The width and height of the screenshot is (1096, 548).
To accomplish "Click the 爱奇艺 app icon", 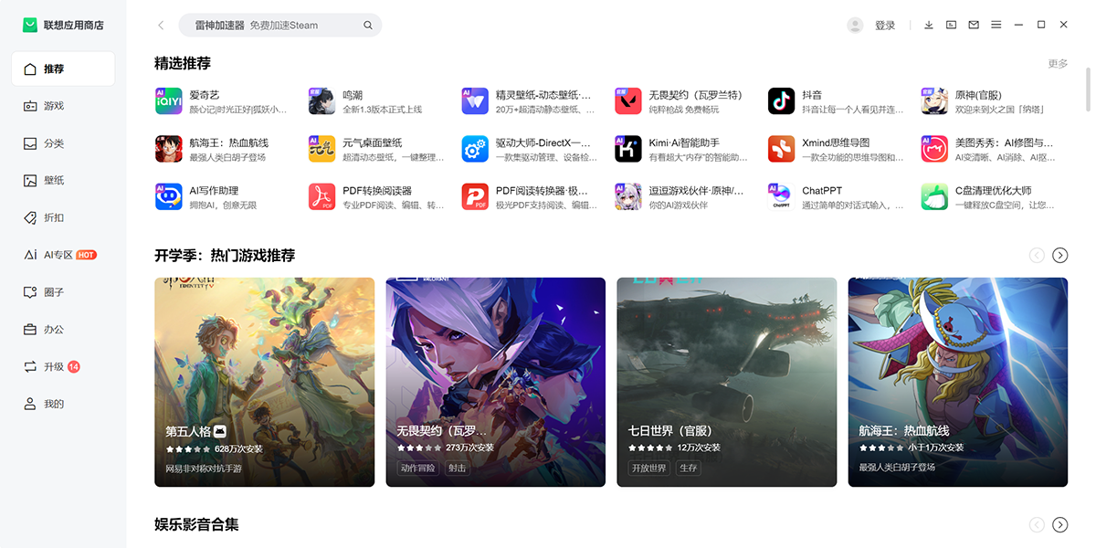I will (x=169, y=101).
